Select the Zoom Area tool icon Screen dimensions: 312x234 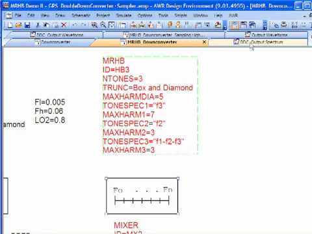[x=94, y=25]
